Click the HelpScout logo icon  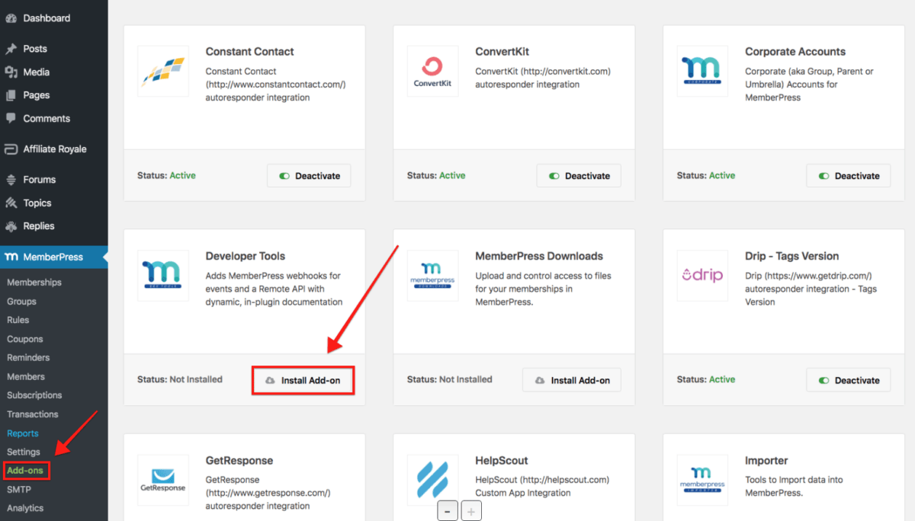coord(432,480)
